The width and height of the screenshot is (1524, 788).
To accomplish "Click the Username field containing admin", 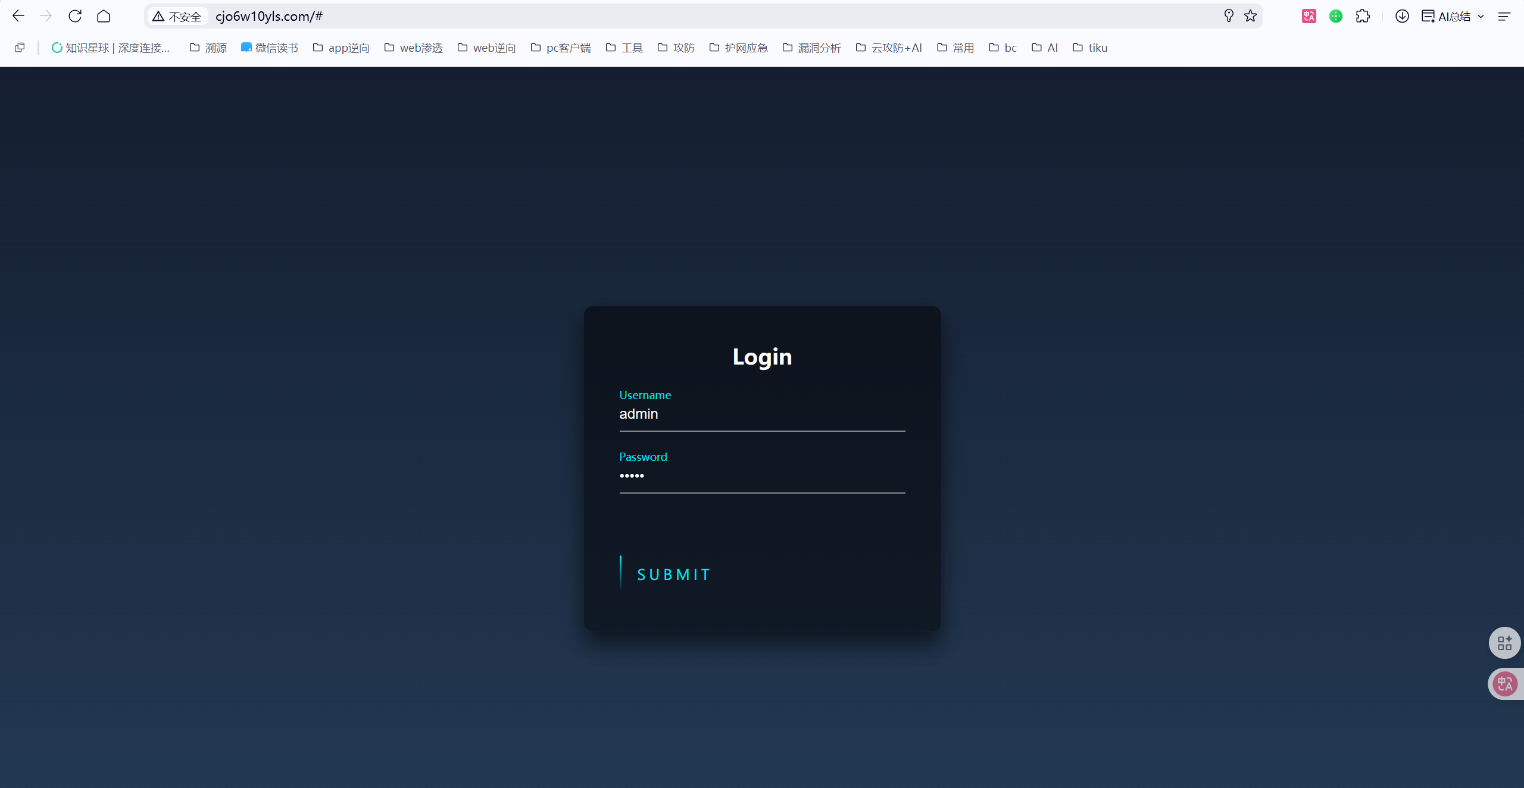I will (x=762, y=414).
